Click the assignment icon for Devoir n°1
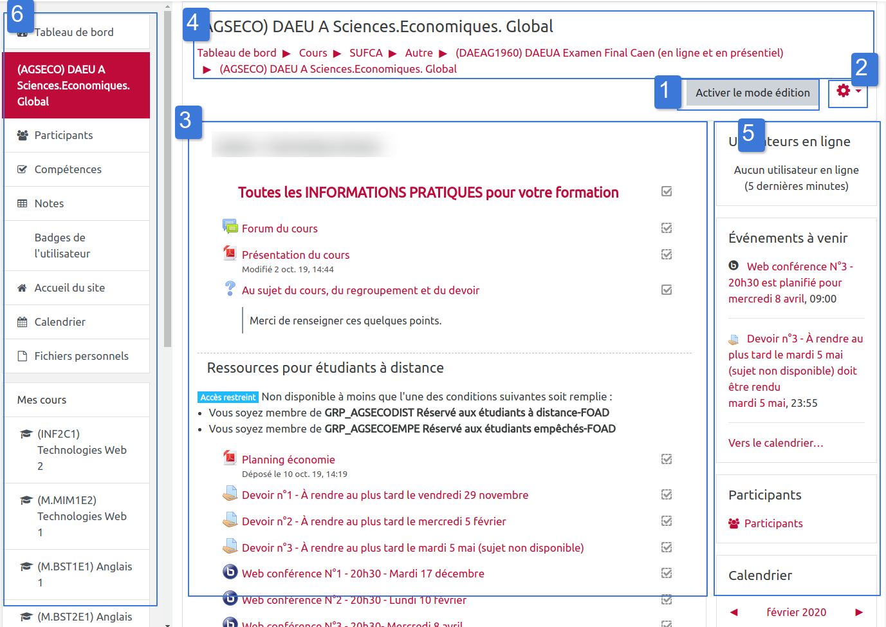The image size is (886, 627). 230,494
